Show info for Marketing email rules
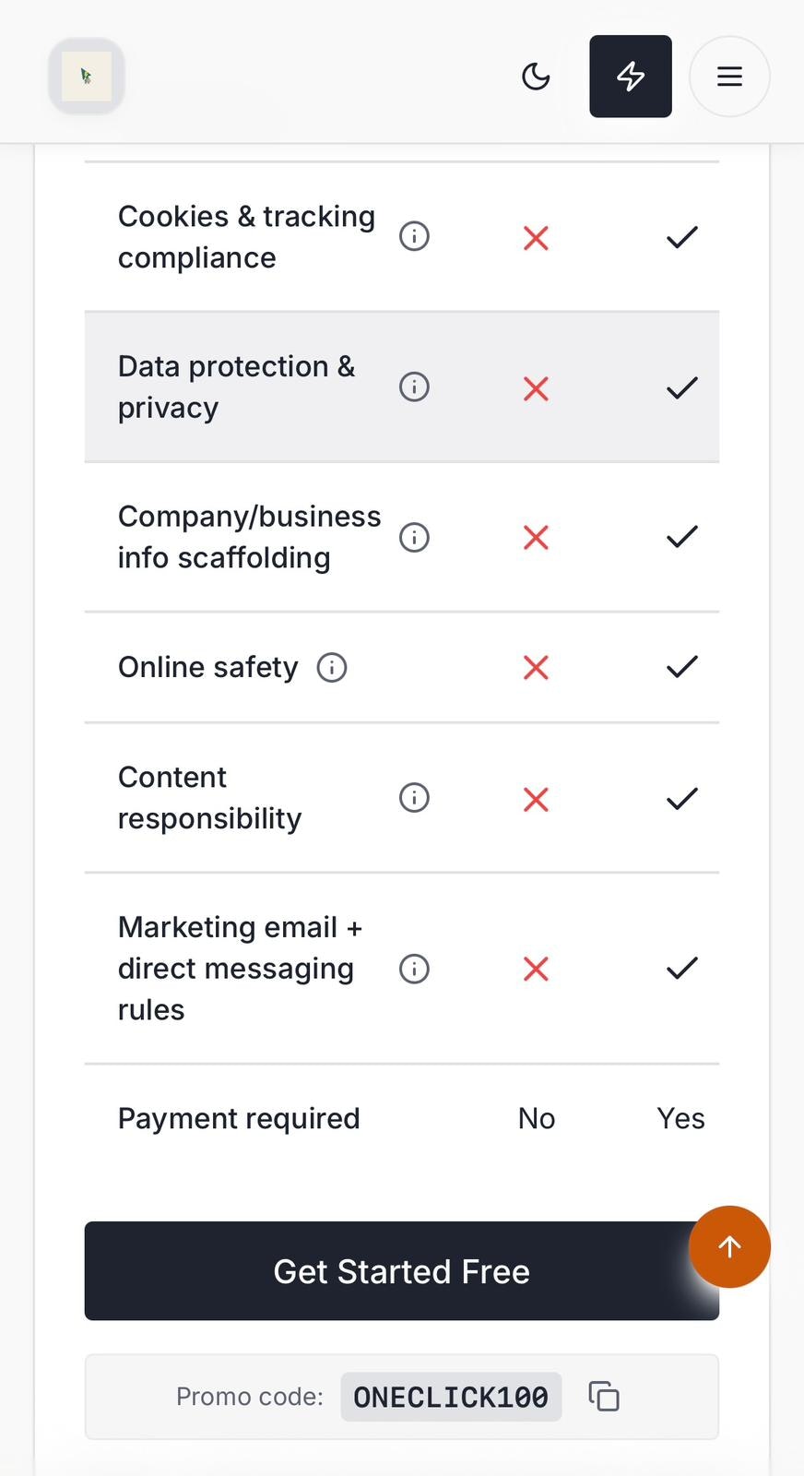This screenshot has width=804, height=1476. [x=414, y=969]
